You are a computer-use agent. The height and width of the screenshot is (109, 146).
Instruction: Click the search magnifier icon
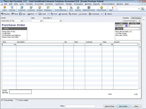click(142, 9)
